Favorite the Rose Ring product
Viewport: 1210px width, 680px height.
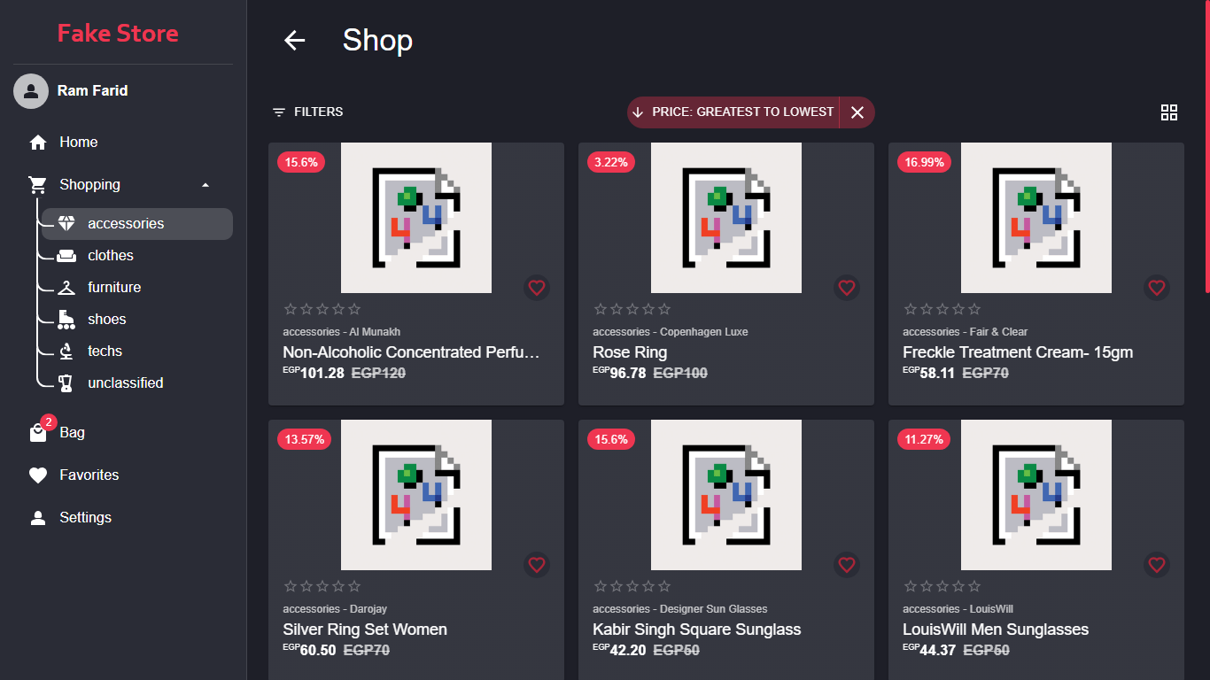[847, 288]
